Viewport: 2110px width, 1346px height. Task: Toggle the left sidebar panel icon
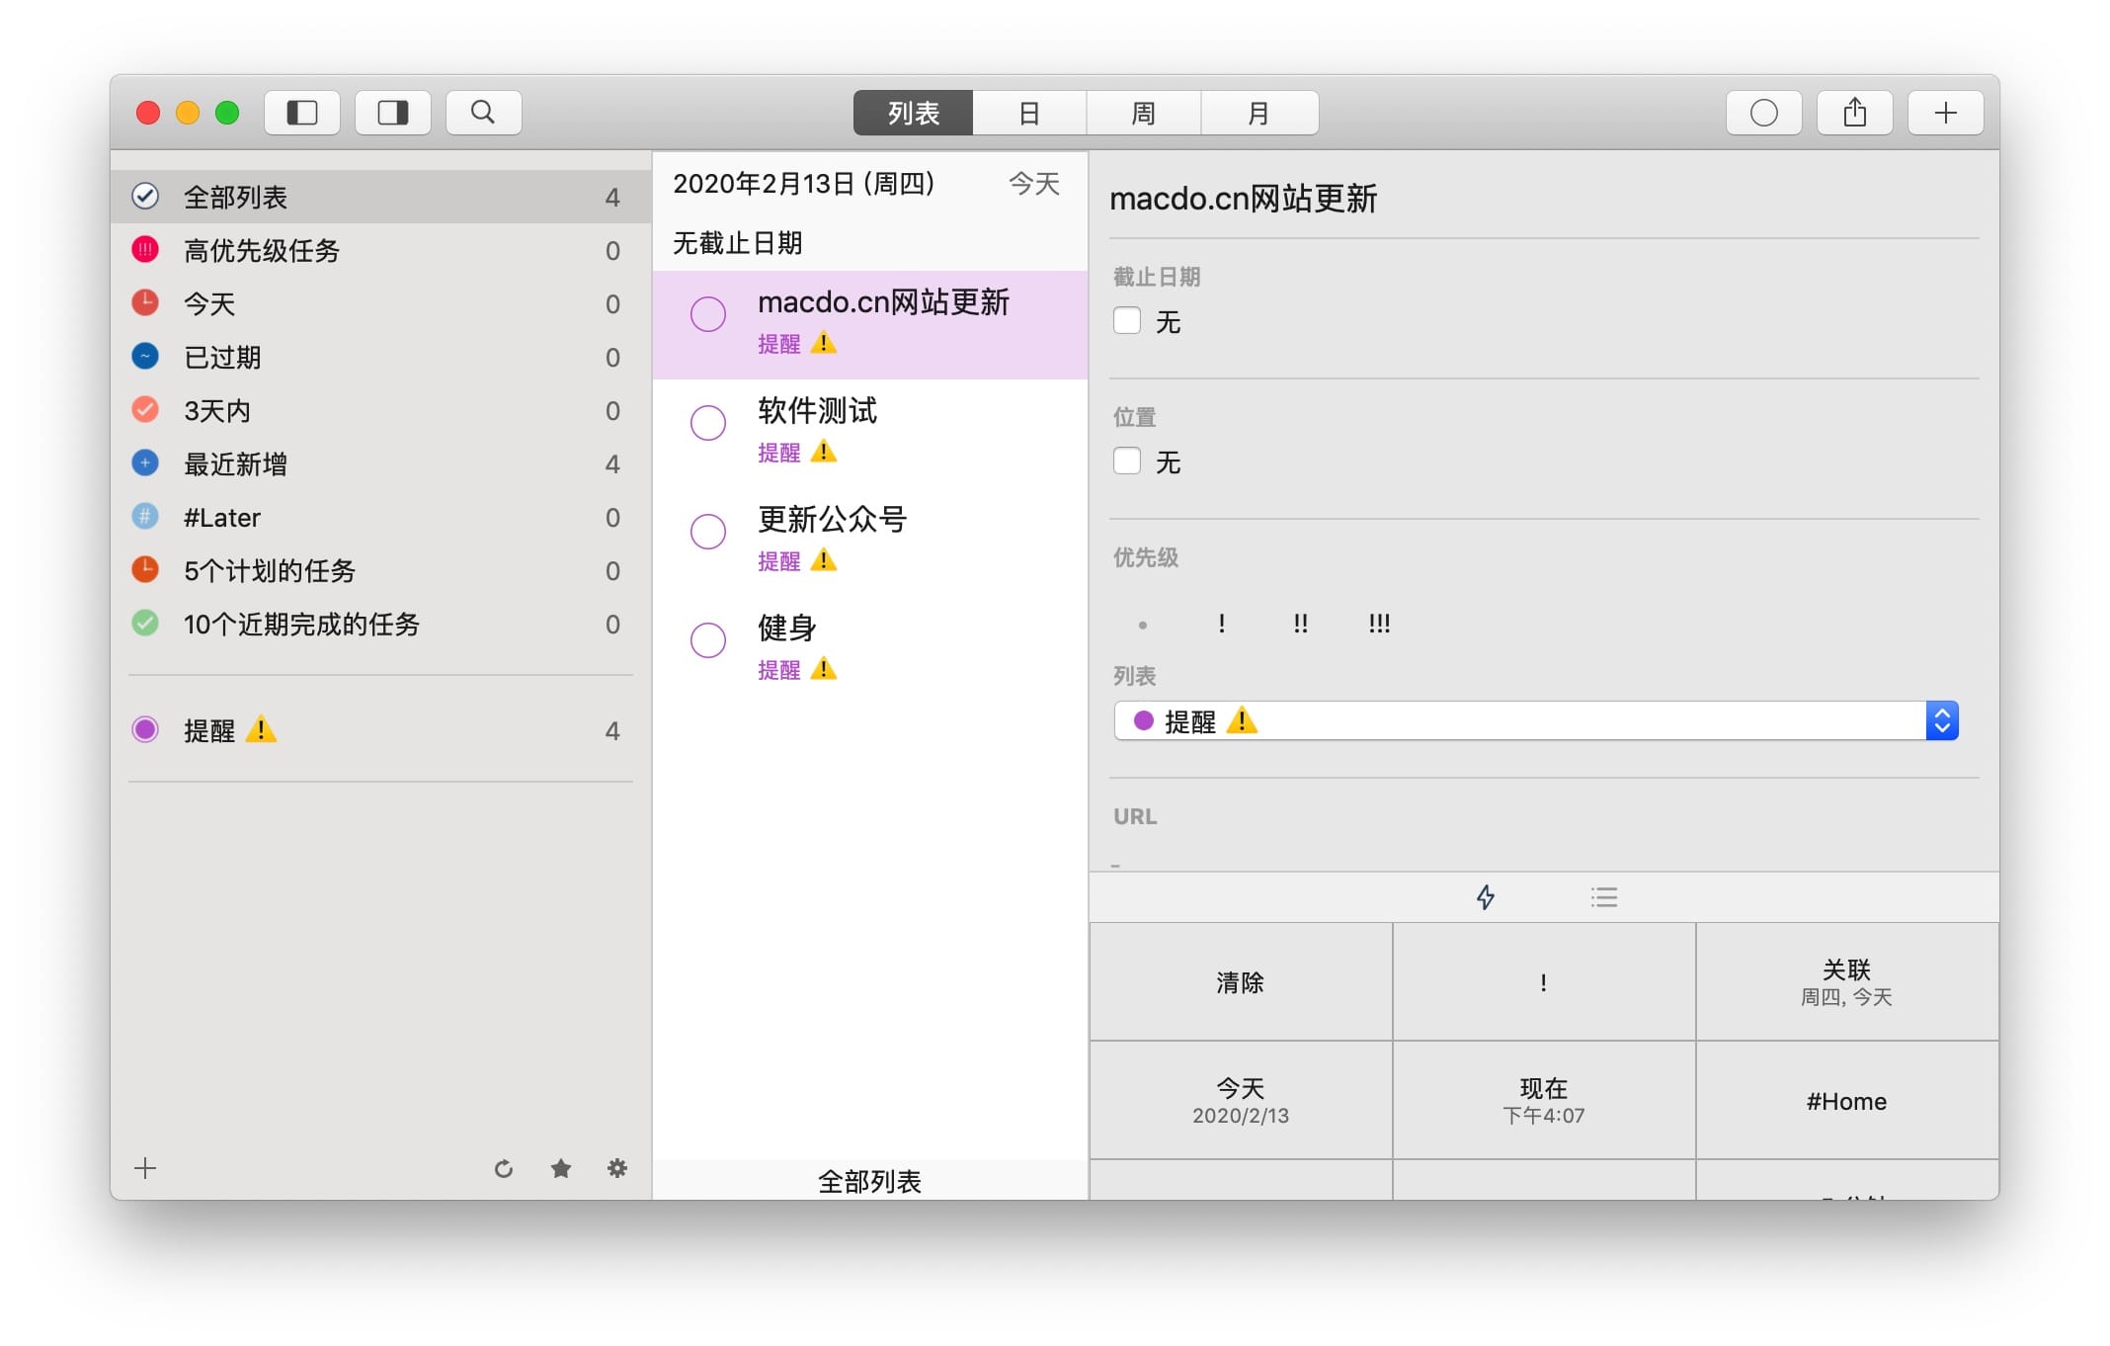[302, 113]
